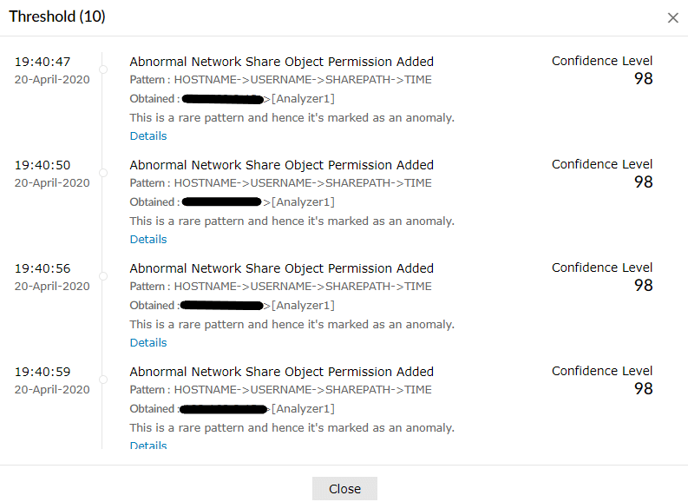Select the timeline dot next to 19:40:59
Screen dimensions: 688x502
pos(103,379)
